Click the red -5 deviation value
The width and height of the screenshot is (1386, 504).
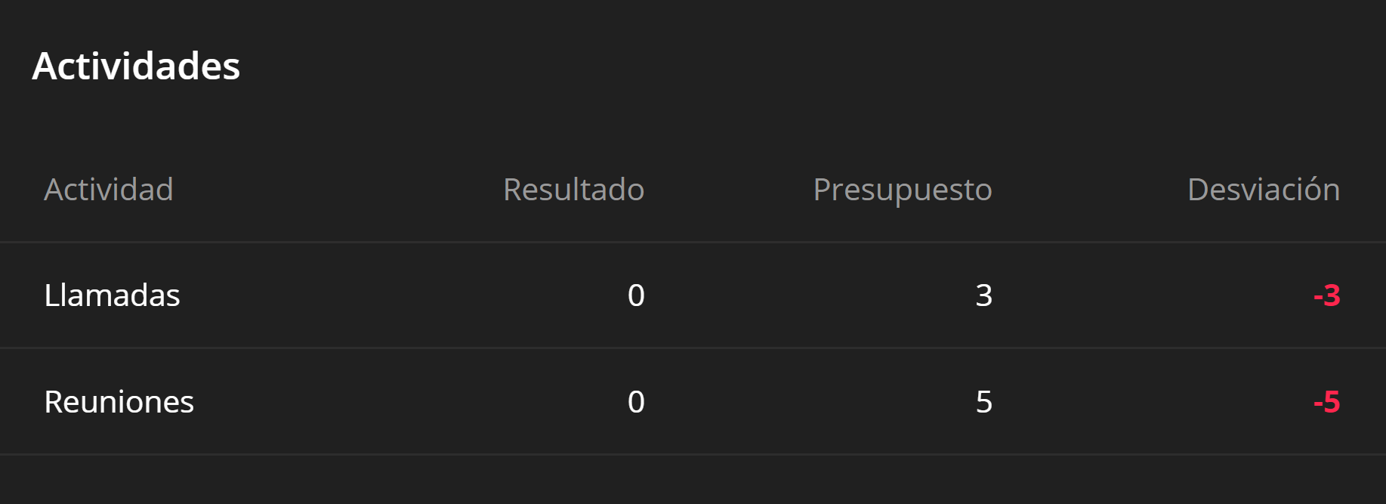tap(1326, 402)
